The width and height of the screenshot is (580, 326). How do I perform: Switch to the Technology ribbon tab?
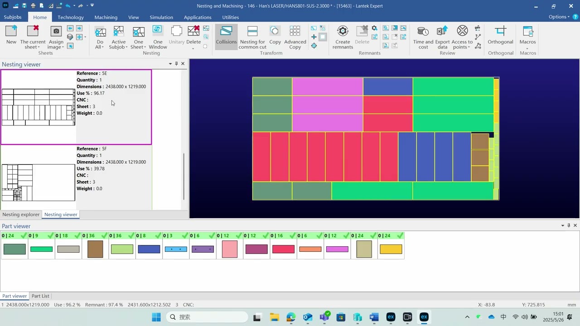pos(71,17)
